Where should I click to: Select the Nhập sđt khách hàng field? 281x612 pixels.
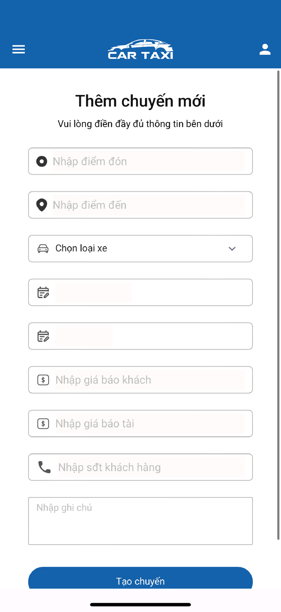click(151, 467)
